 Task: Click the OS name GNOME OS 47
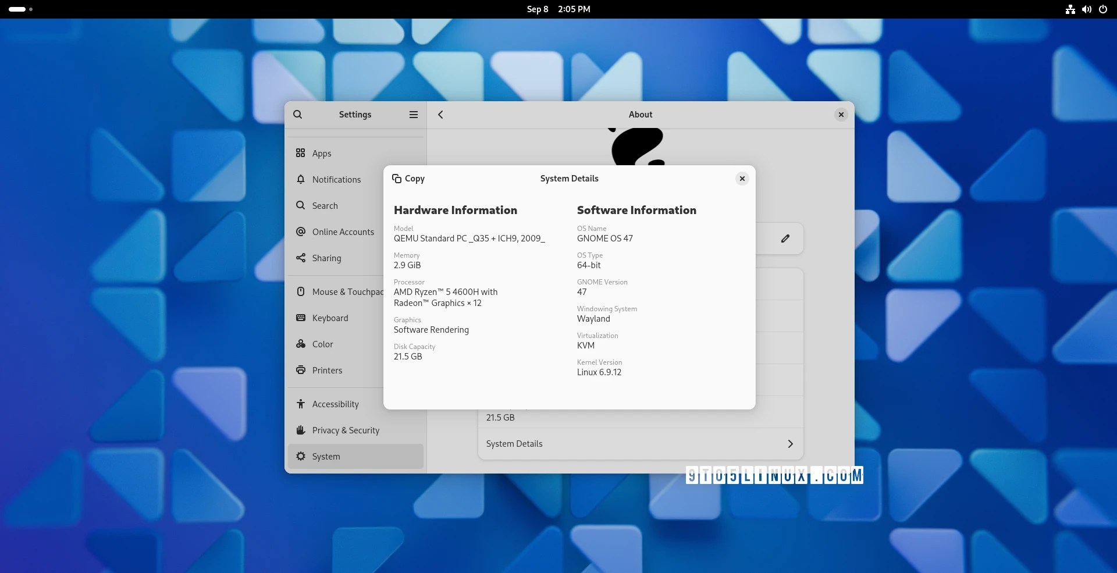(x=605, y=239)
